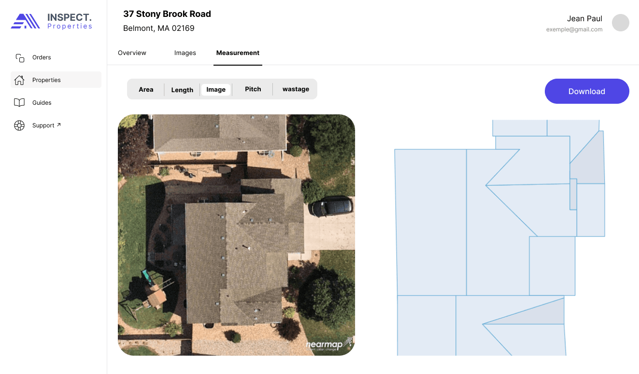Select the Pitch view option
This screenshot has width=639, height=374.
tap(253, 89)
